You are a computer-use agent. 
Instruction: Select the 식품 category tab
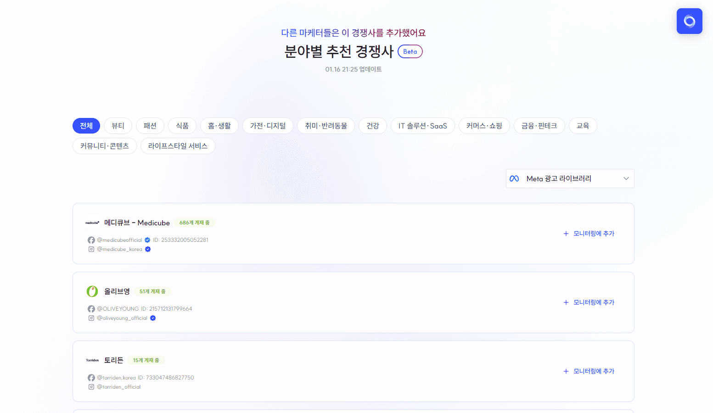[182, 126]
